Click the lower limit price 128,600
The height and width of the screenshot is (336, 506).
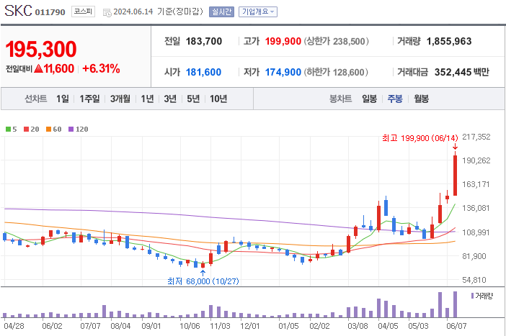[x=349, y=72]
